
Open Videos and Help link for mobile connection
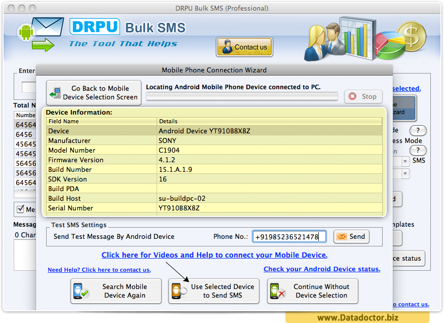[214, 255]
